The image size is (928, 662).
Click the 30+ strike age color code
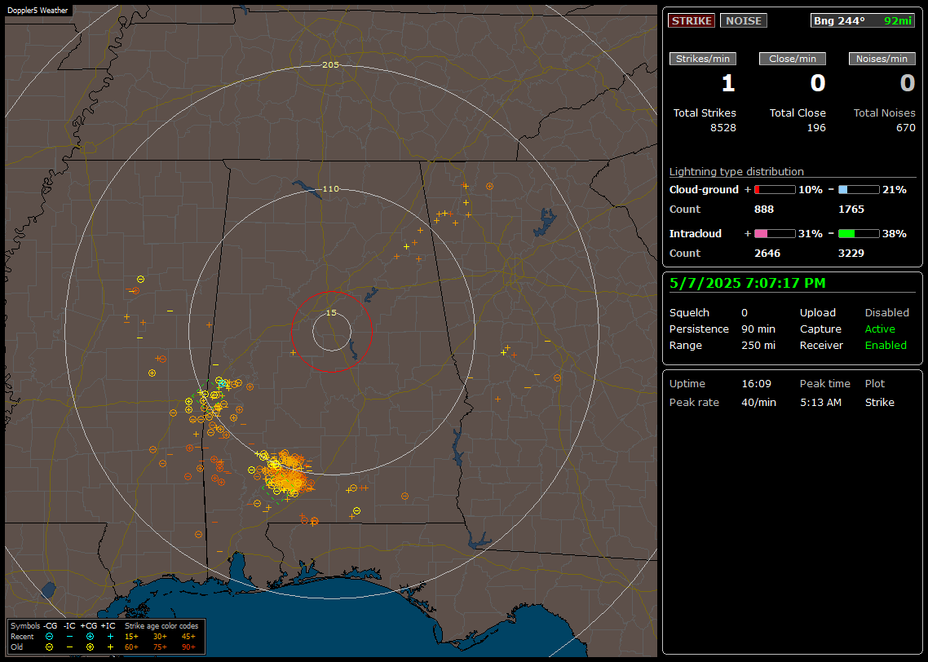pos(160,637)
